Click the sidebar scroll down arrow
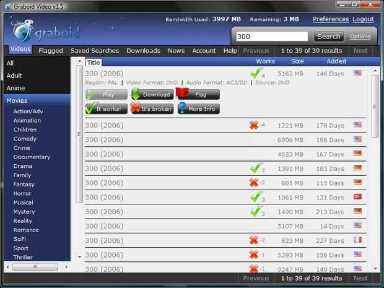 point(79,257)
